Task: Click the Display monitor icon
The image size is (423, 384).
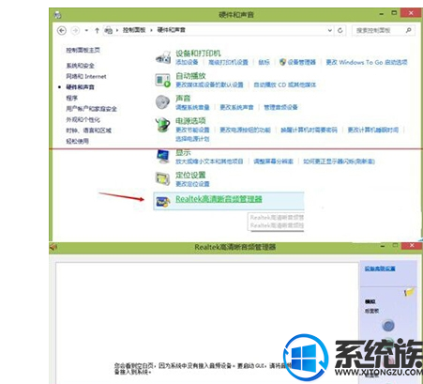Action: coord(163,157)
